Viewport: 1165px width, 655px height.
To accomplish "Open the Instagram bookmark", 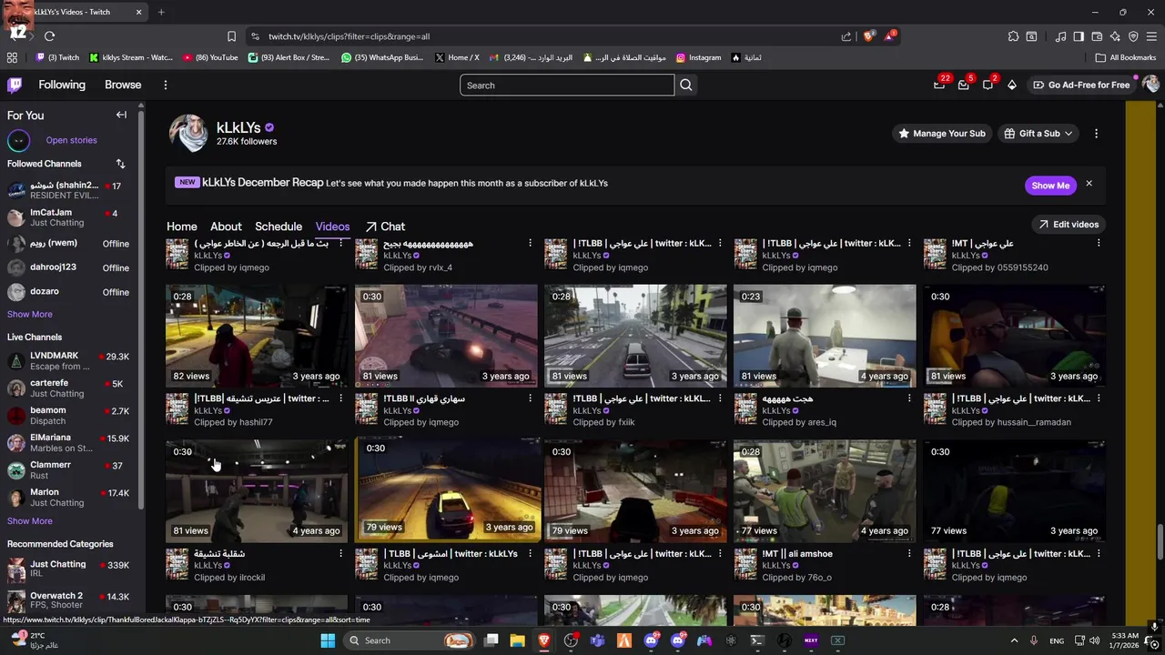I will tap(698, 57).
